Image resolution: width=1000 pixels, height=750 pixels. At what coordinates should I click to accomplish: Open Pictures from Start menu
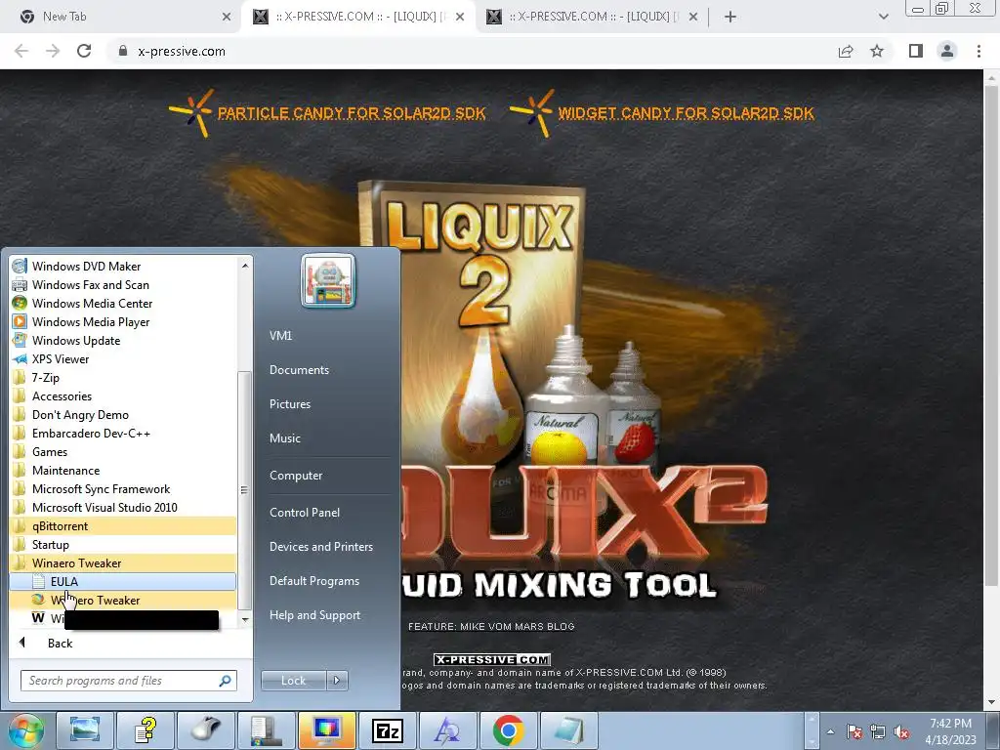pyautogui.click(x=289, y=403)
